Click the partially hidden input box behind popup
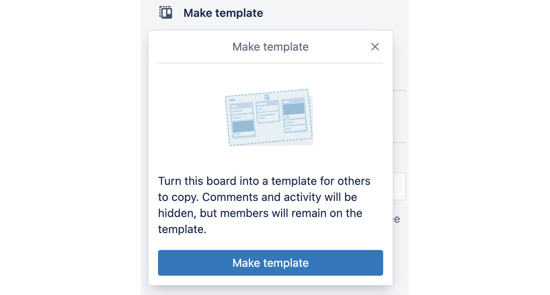 pos(399,186)
